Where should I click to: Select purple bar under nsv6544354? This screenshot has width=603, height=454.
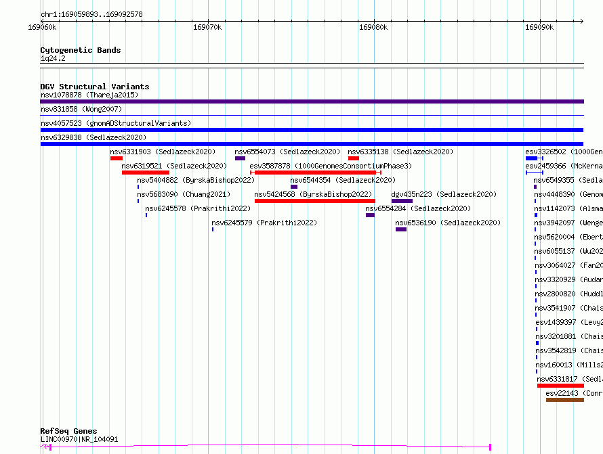point(294,187)
